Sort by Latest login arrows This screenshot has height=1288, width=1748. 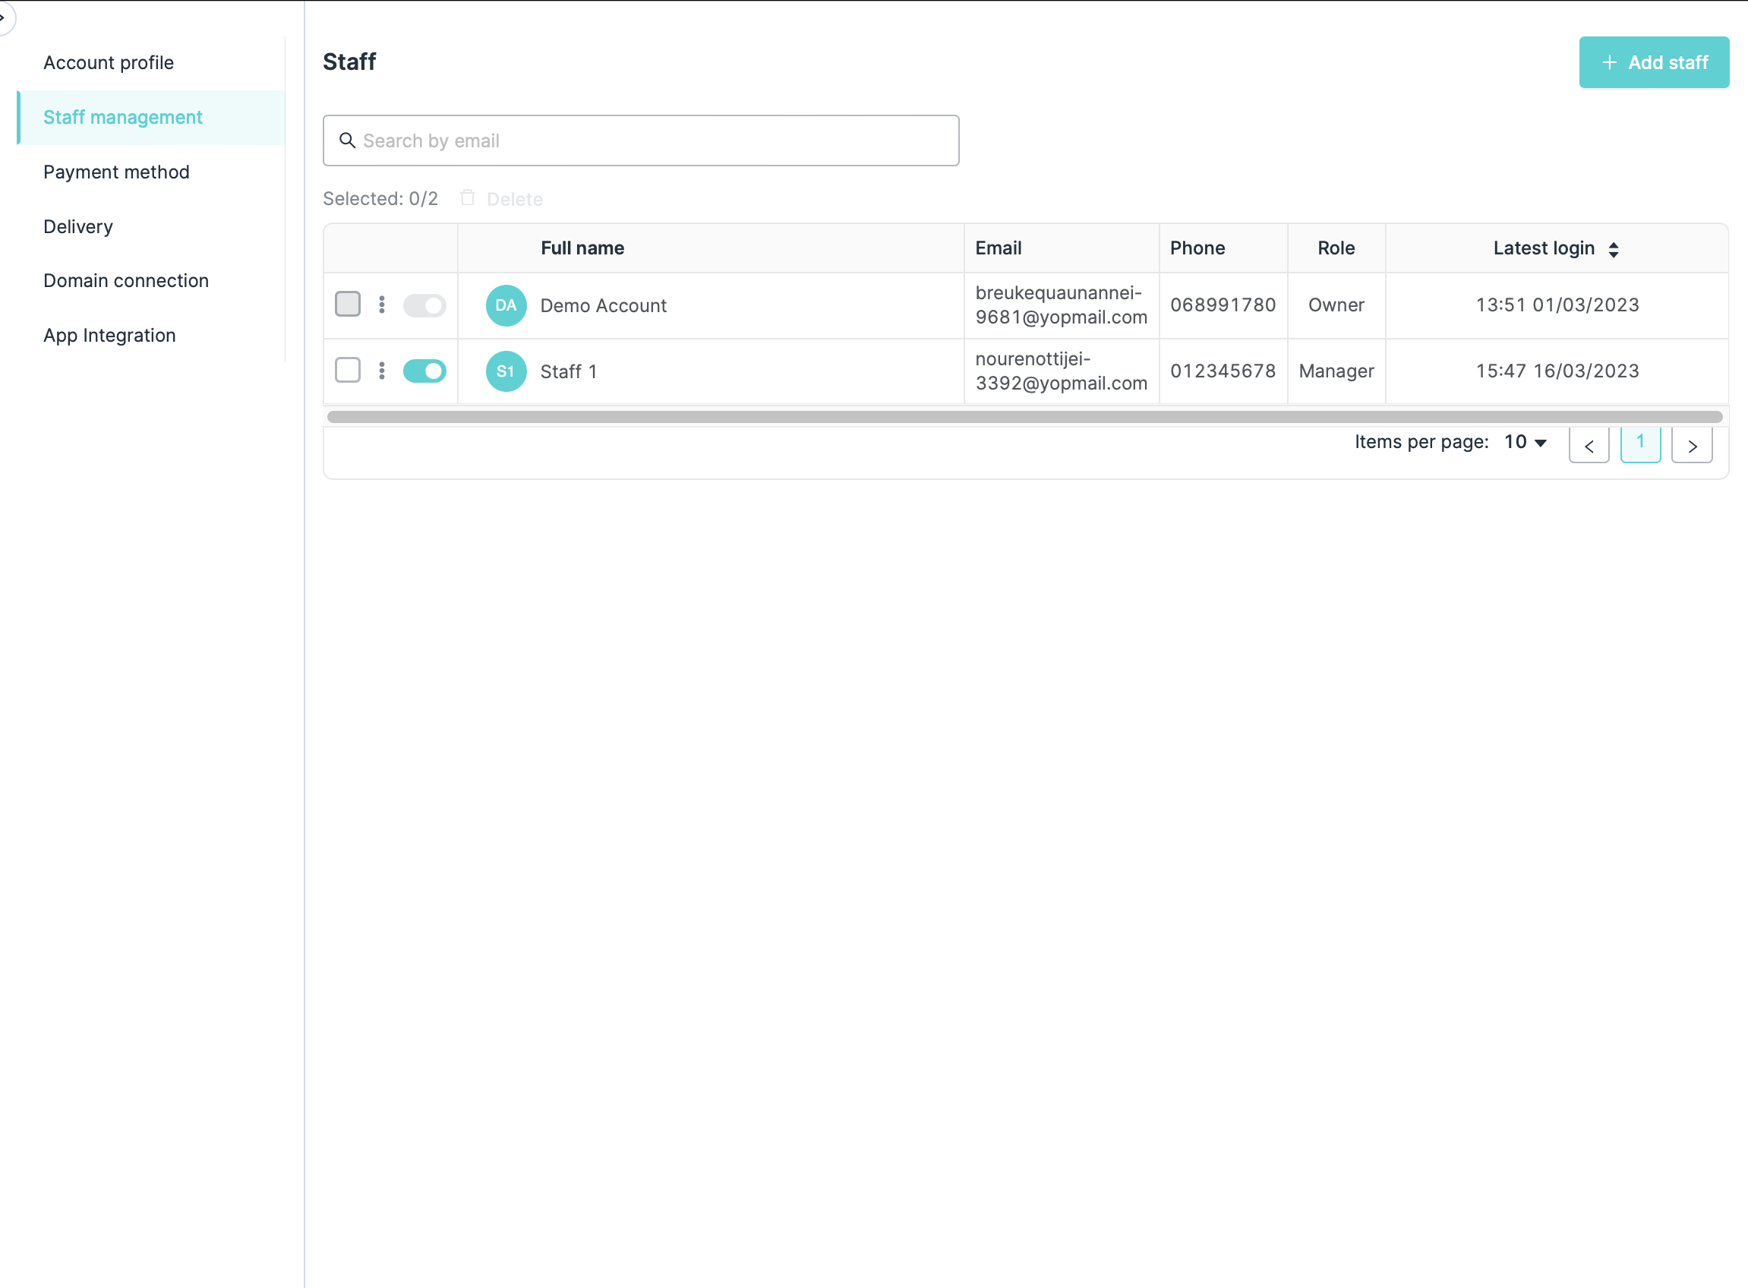[1613, 248]
